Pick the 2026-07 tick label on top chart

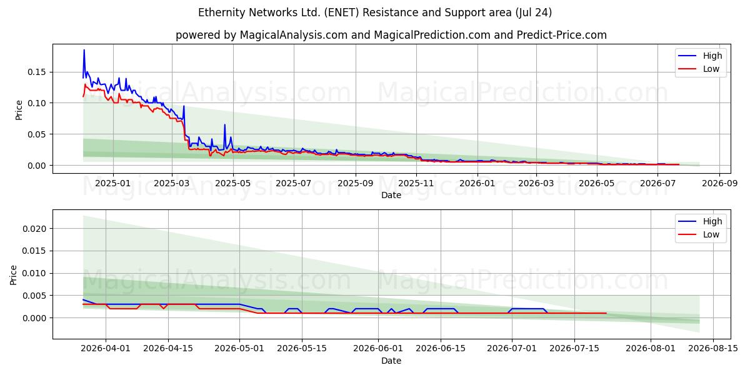tap(657, 183)
